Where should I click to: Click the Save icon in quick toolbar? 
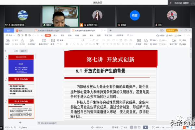(19, 35)
